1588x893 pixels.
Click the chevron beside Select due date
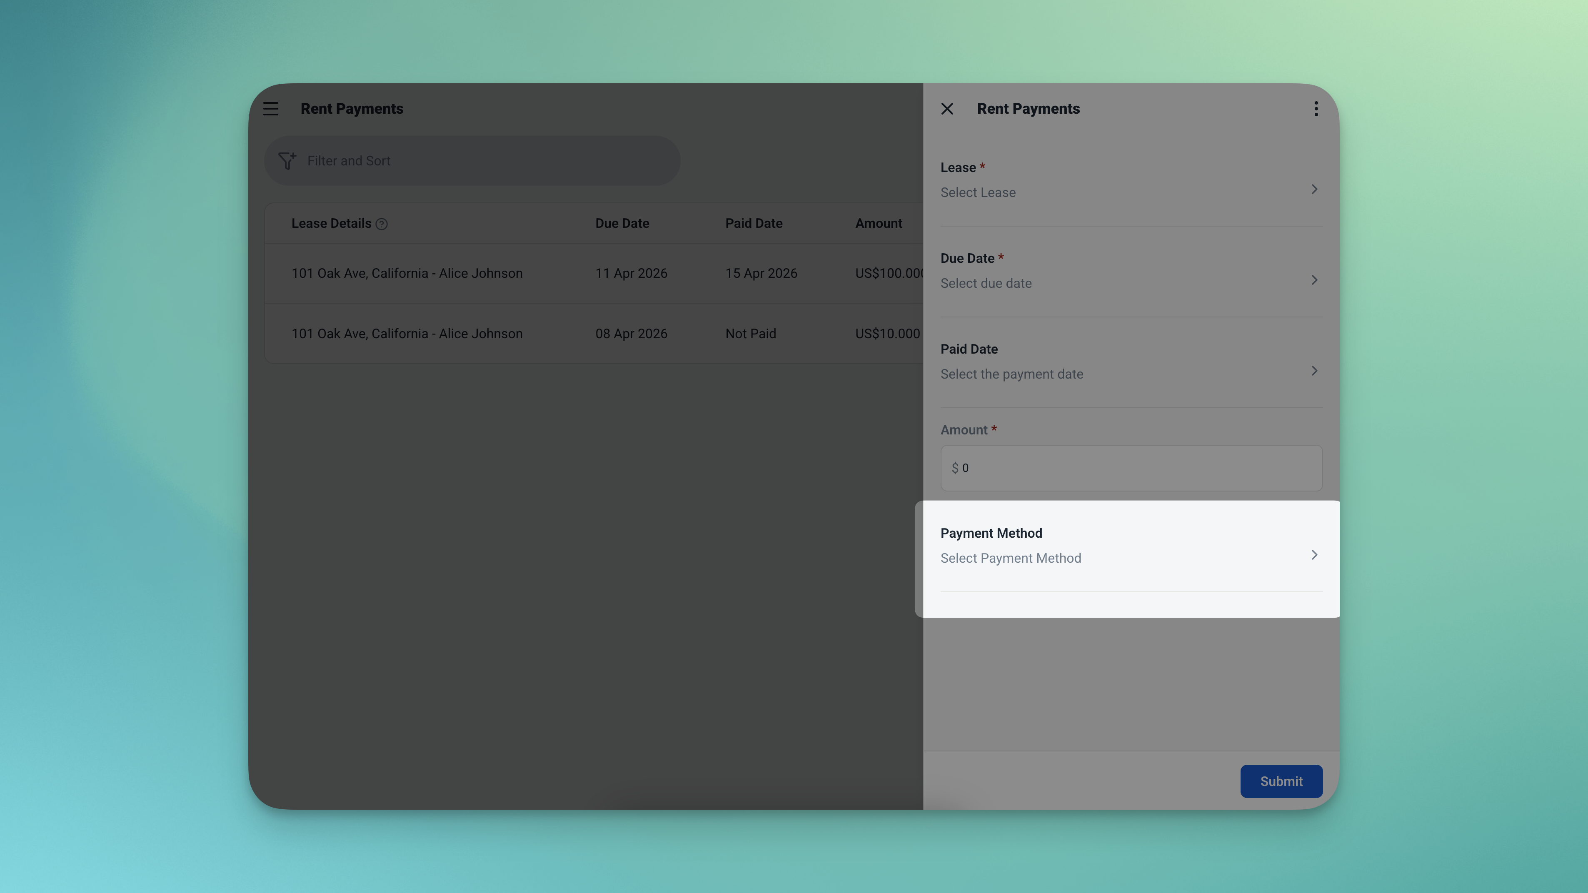pyautogui.click(x=1314, y=280)
